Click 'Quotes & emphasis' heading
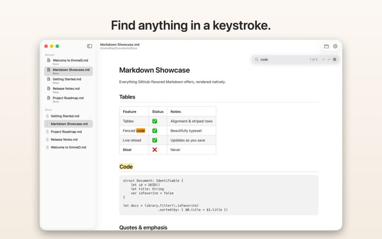 tap(143, 227)
